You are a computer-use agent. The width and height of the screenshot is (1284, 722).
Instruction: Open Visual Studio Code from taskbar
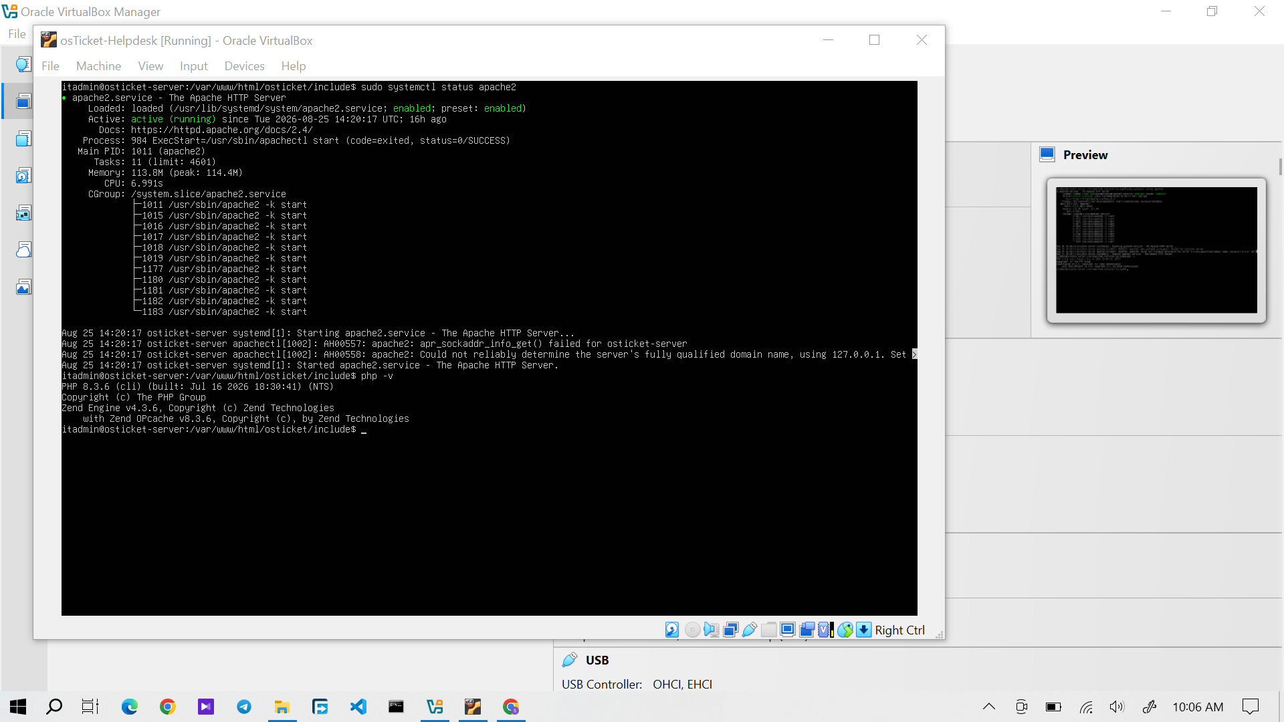[358, 707]
